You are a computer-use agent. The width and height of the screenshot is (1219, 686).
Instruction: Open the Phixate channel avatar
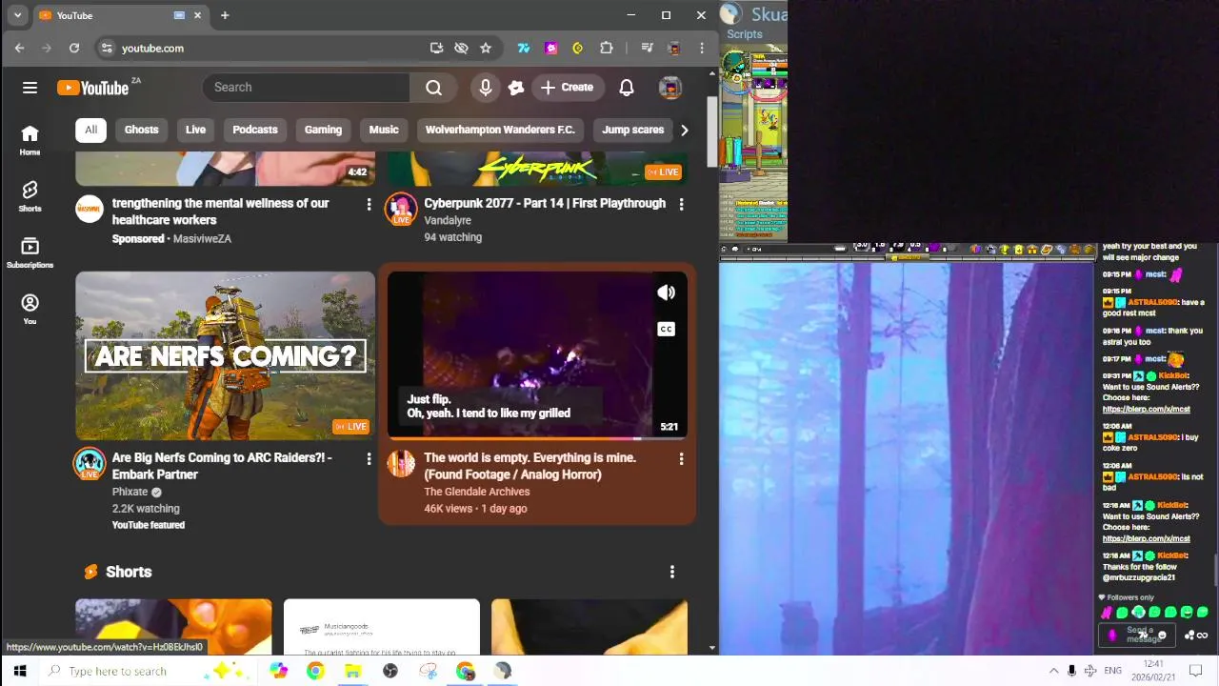[x=90, y=464]
